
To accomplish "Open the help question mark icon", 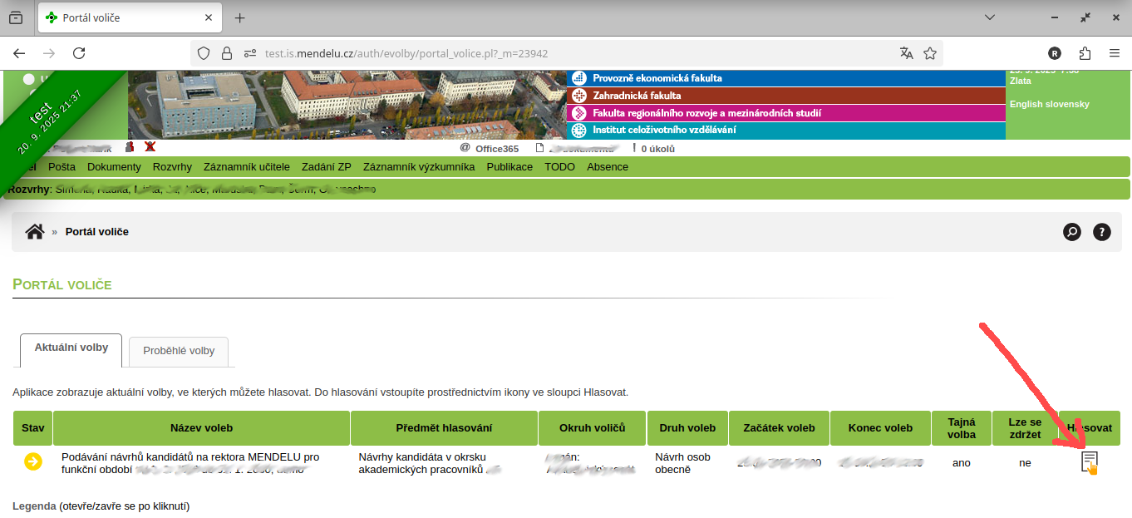I will coord(1101,232).
